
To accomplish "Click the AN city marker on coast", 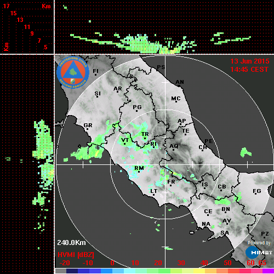I will pos(179,86).
